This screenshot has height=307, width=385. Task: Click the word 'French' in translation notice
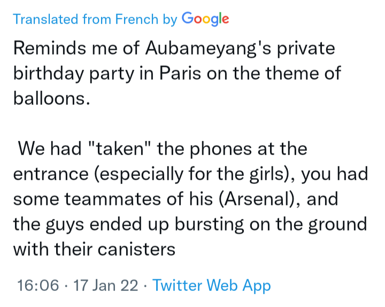(137, 19)
